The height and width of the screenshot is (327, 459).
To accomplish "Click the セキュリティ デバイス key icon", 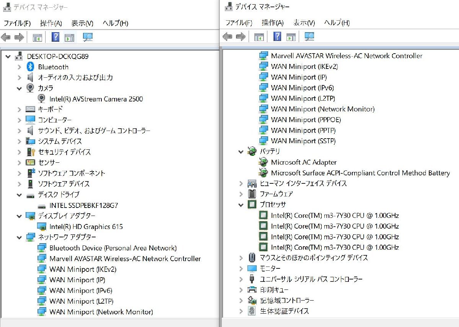I will point(31,152).
